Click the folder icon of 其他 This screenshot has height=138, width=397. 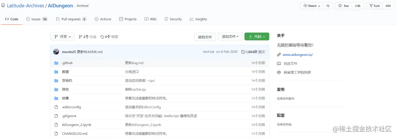coord(56,89)
